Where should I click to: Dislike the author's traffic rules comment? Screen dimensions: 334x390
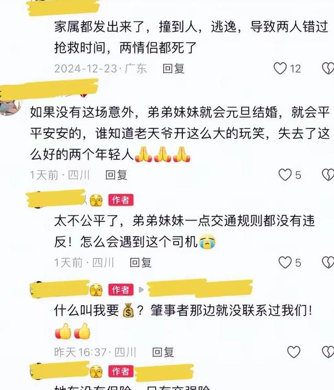[328, 263]
